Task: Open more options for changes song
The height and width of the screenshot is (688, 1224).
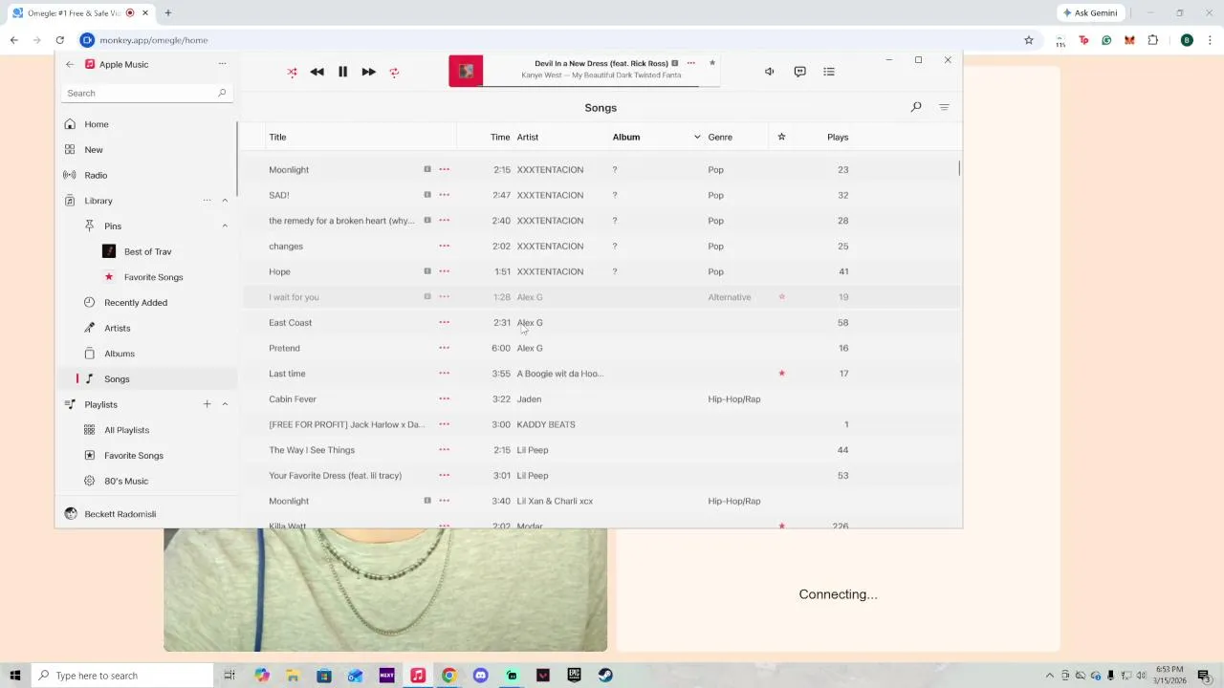Action: coord(444,246)
